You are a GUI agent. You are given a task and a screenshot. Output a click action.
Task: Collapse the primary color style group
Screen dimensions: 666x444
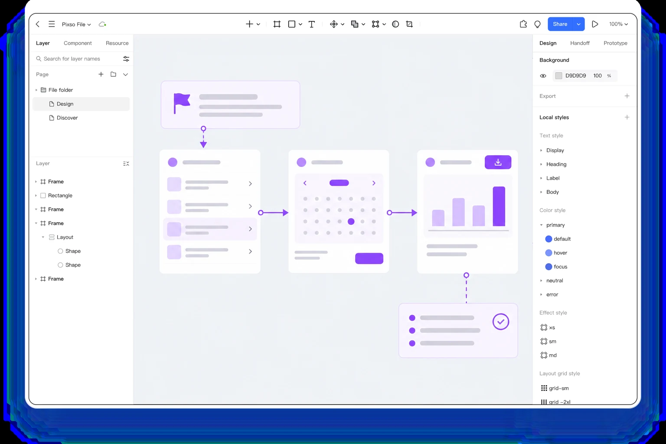[x=541, y=225]
